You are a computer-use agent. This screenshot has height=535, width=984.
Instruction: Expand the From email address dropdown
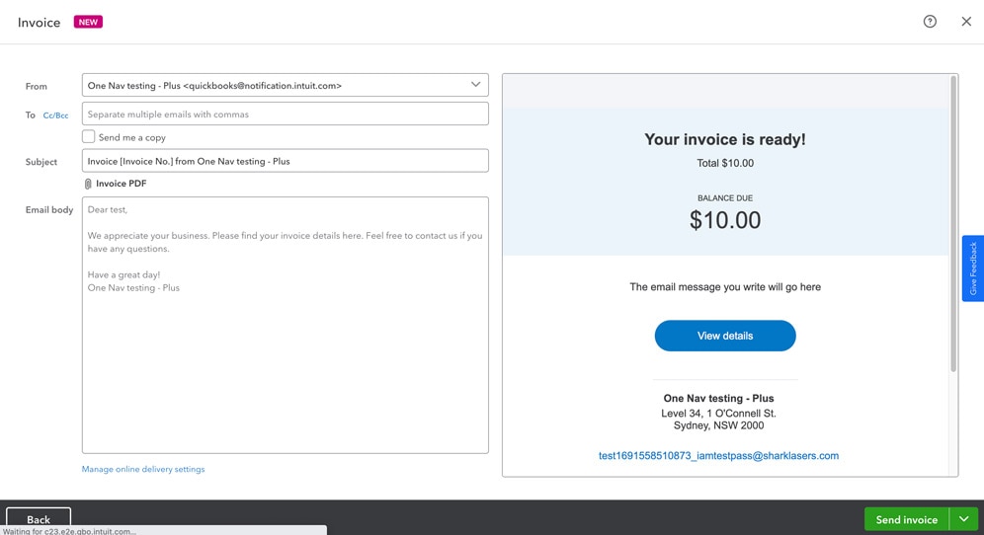475,85
